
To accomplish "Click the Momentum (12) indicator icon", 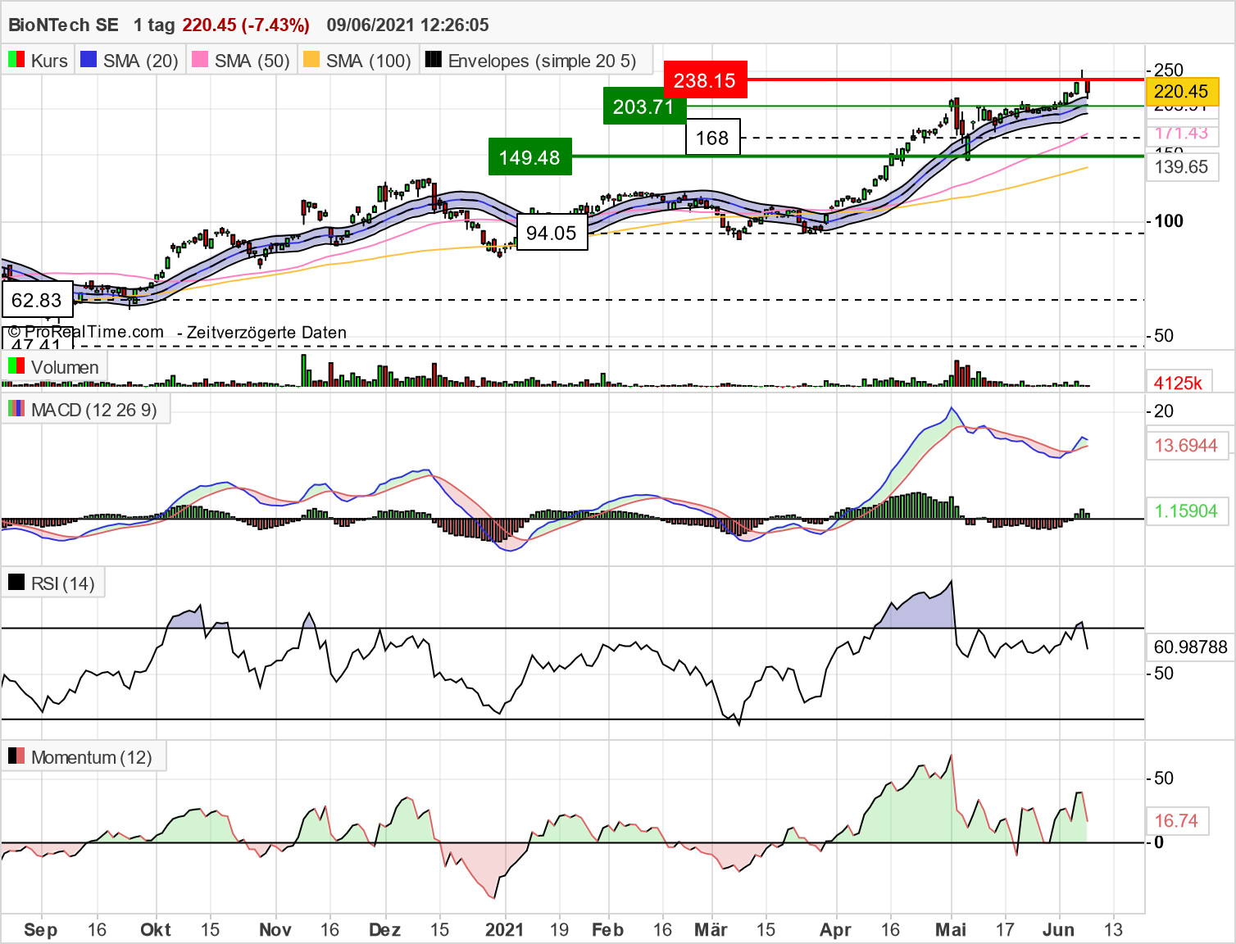I will (x=16, y=756).
